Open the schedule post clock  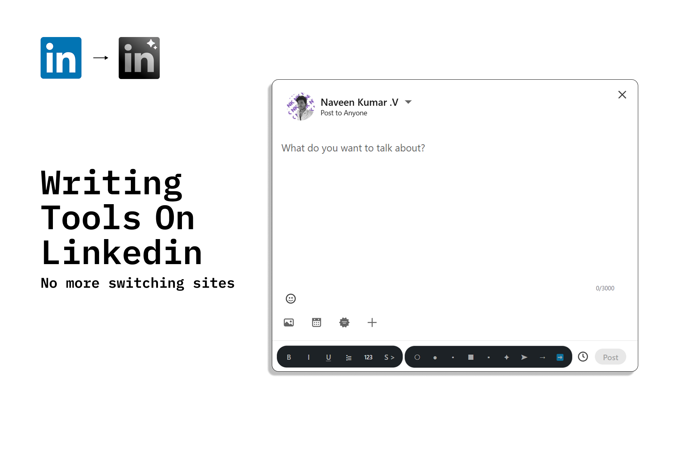[583, 356]
